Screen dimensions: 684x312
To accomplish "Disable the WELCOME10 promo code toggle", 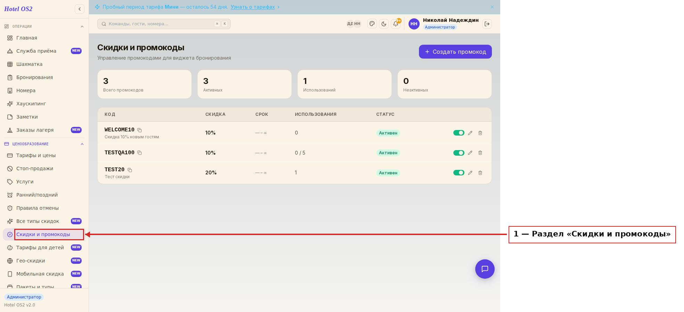I will coord(459,133).
